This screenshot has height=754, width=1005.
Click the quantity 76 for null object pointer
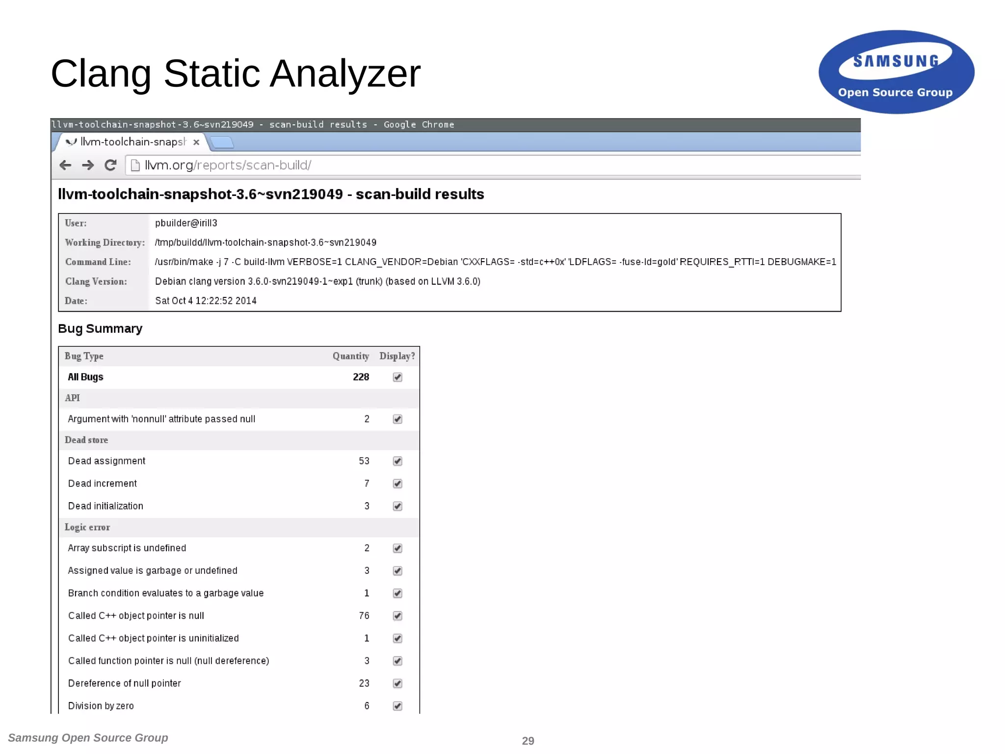364,616
